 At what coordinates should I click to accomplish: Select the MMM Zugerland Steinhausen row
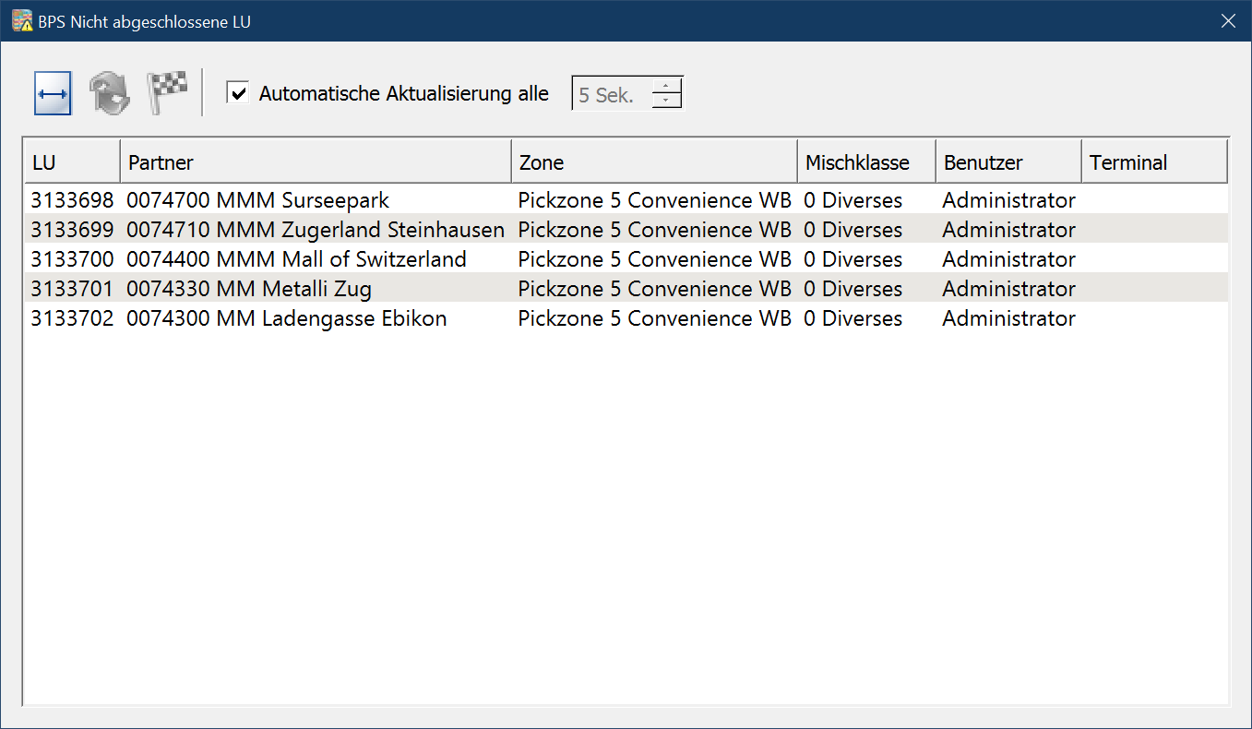315,230
